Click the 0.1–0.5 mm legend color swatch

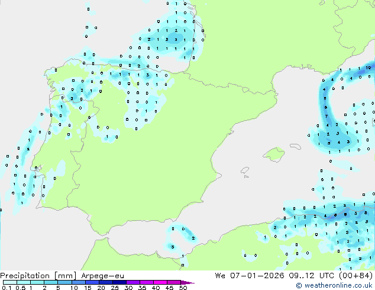pos(10,282)
